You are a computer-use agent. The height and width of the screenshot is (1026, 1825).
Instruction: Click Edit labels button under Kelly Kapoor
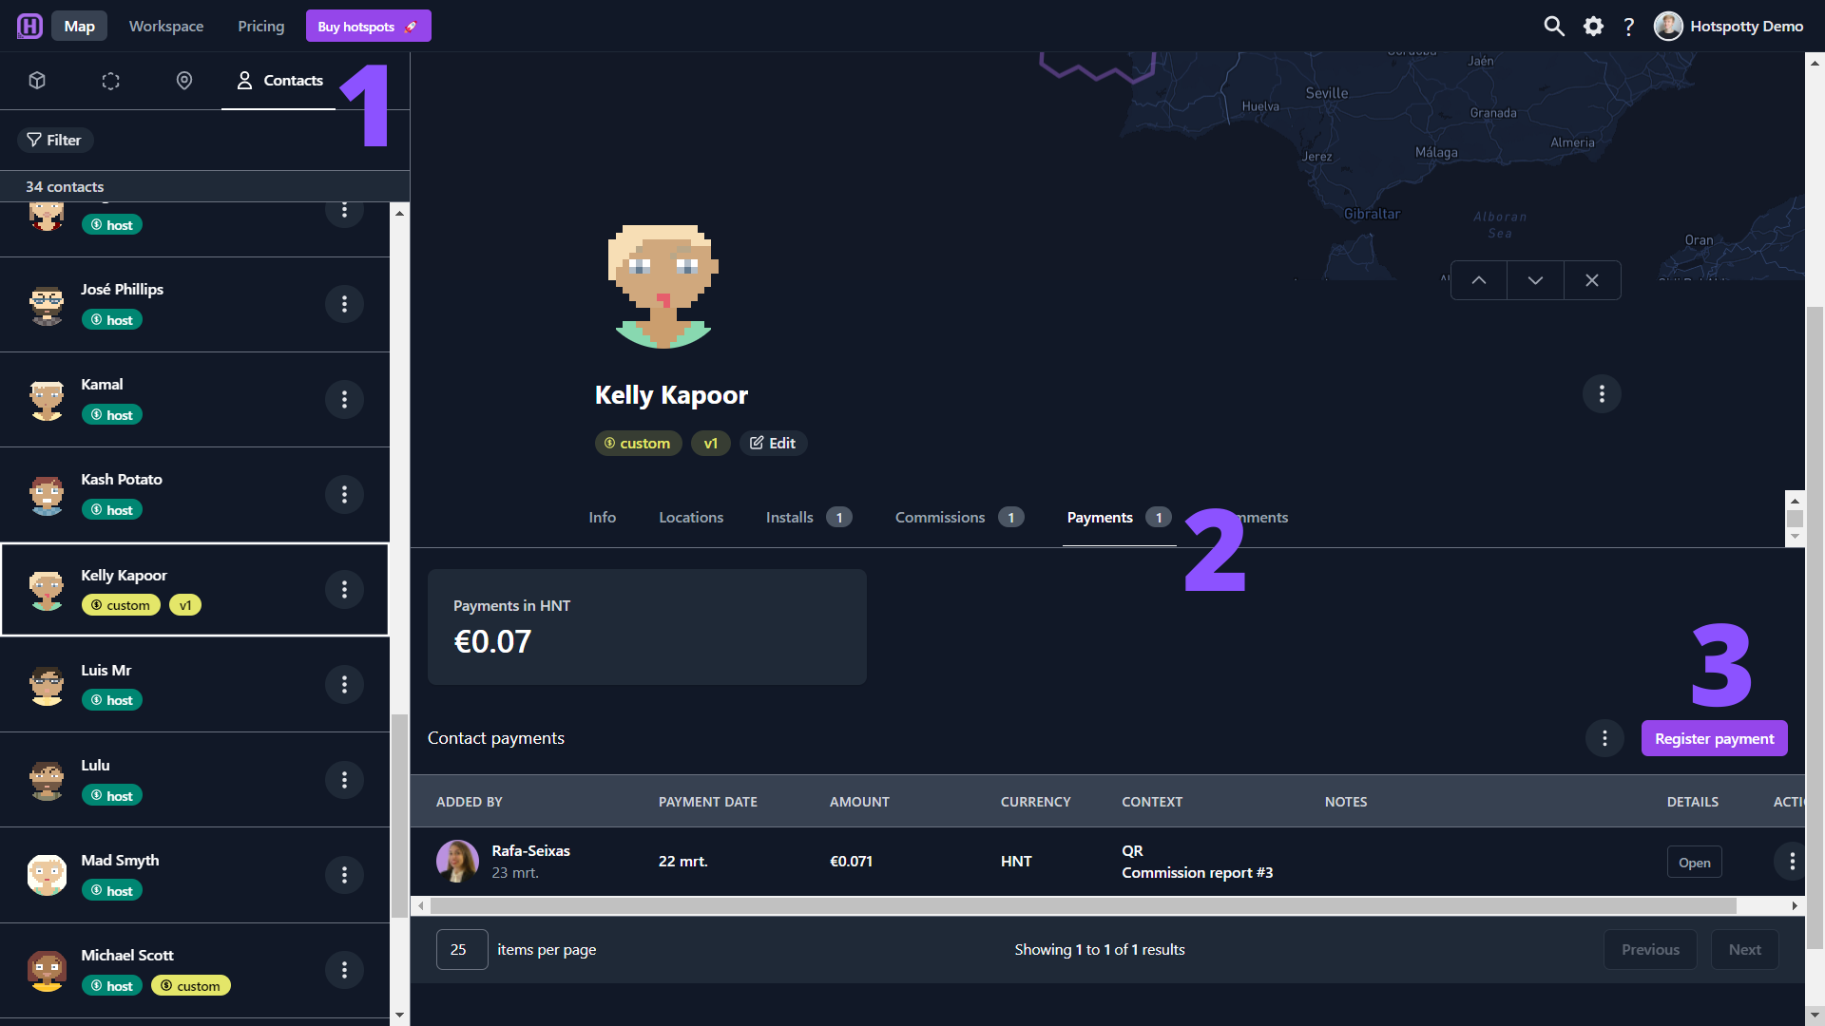(773, 443)
